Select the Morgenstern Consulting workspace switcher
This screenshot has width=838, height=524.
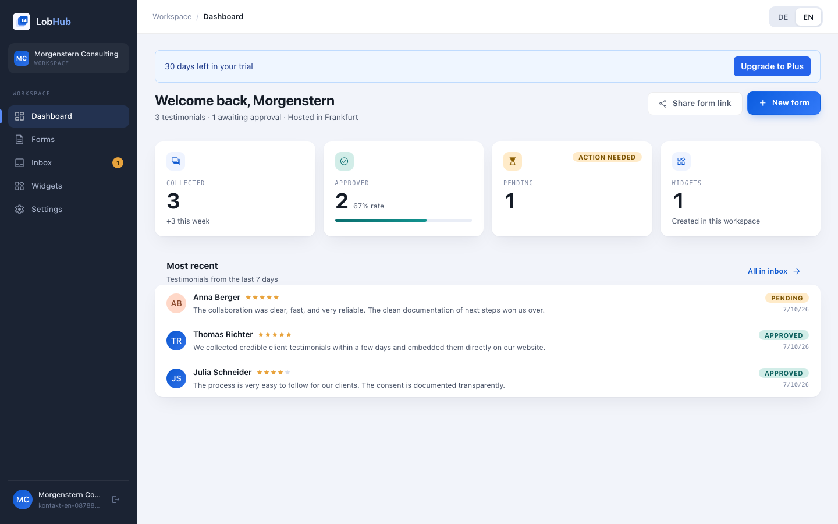coord(69,58)
